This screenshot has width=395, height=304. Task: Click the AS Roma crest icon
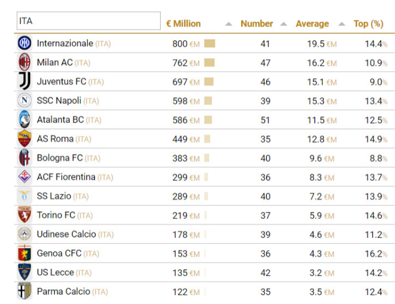click(24, 139)
